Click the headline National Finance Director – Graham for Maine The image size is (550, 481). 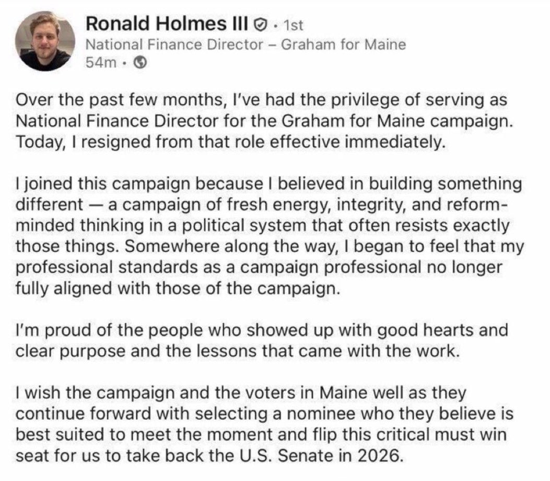pyautogui.click(x=245, y=44)
